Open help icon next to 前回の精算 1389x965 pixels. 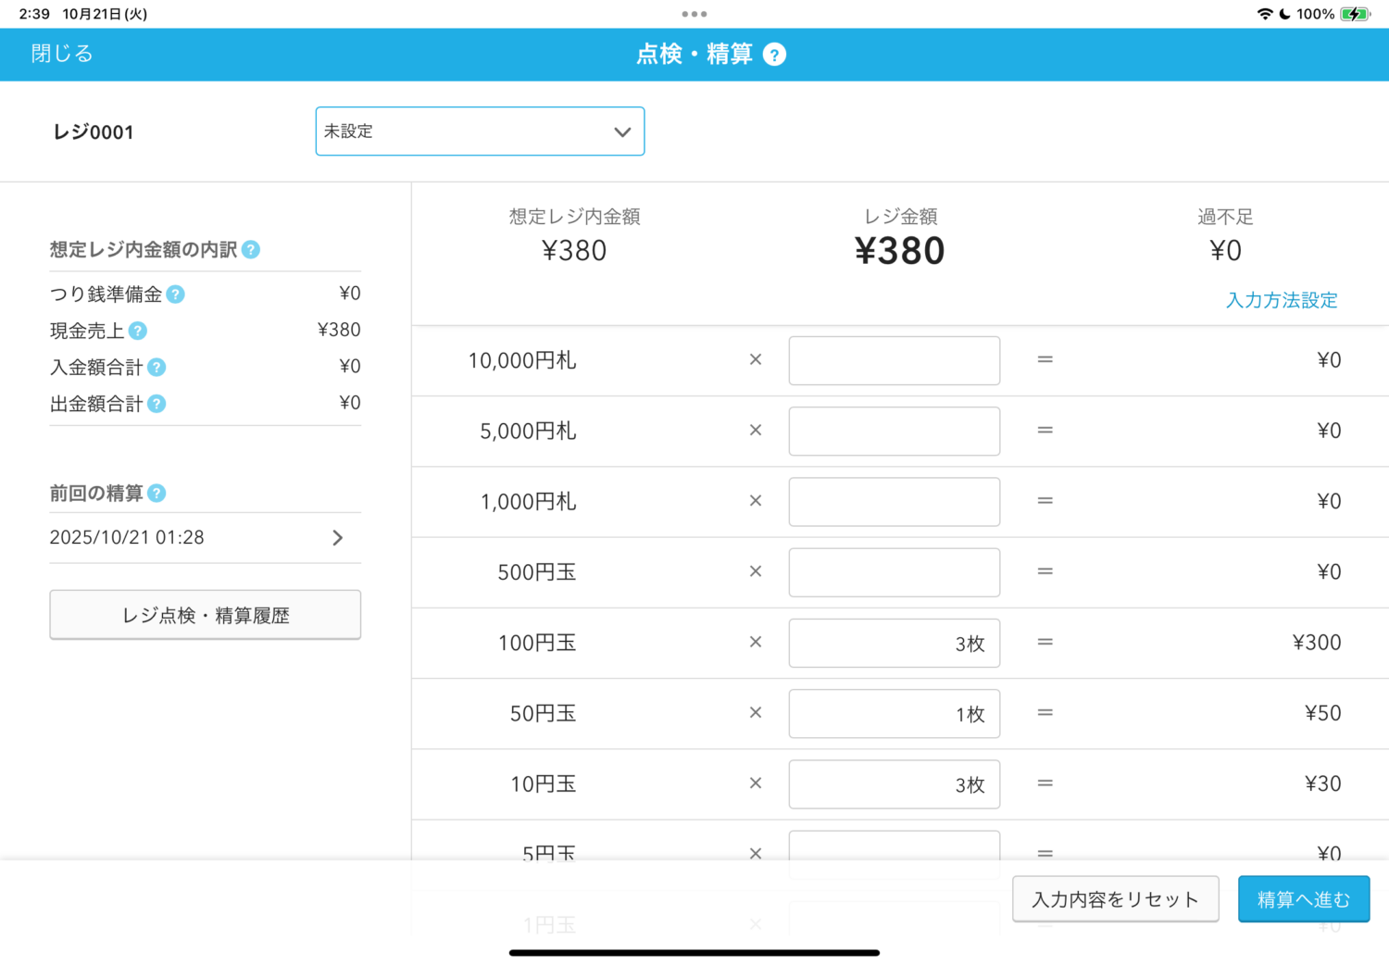coord(157,494)
